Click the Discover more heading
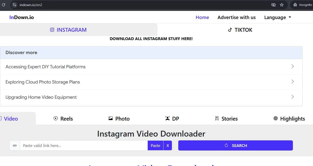The width and height of the screenshot is (313, 166). [x=21, y=53]
